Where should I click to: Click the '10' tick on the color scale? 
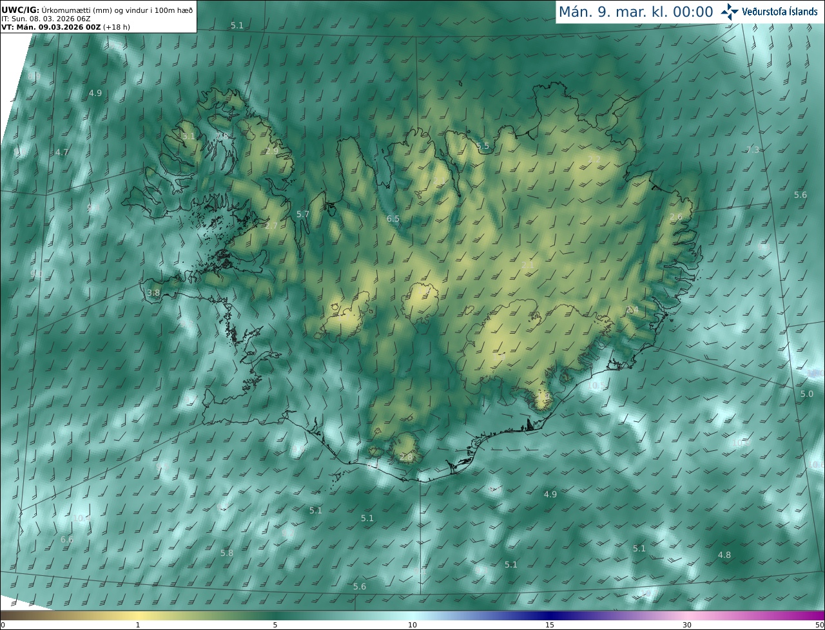pyautogui.click(x=412, y=625)
